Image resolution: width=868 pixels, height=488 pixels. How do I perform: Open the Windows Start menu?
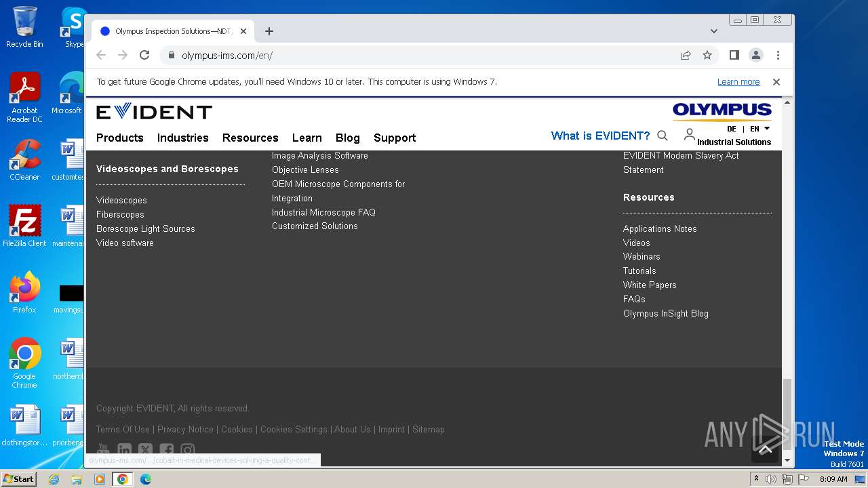coord(19,479)
